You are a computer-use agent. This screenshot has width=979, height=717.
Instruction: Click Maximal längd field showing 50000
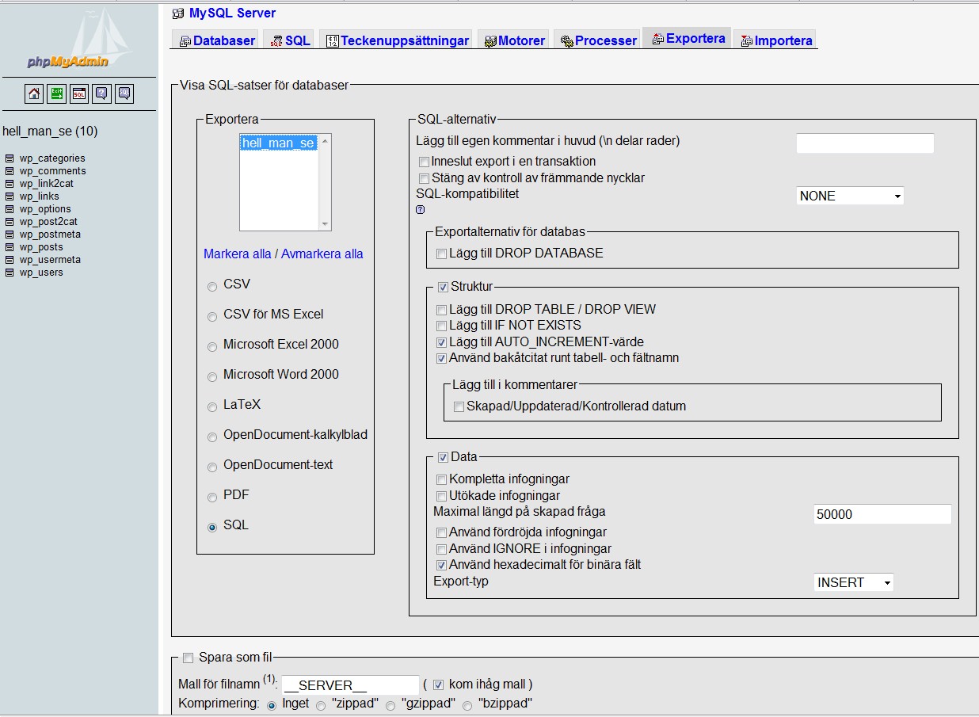pos(882,514)
